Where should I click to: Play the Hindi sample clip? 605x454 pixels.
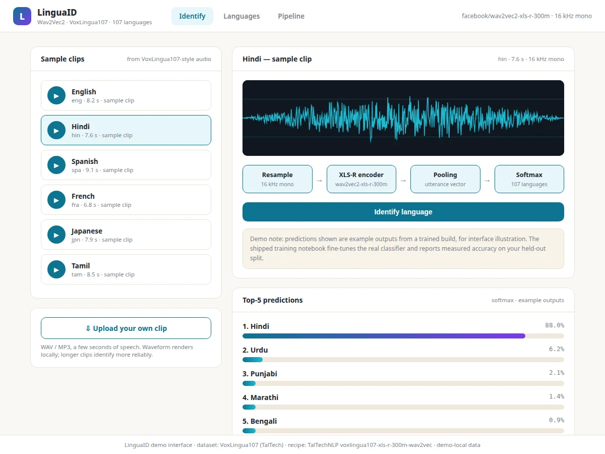pos(56,130)
